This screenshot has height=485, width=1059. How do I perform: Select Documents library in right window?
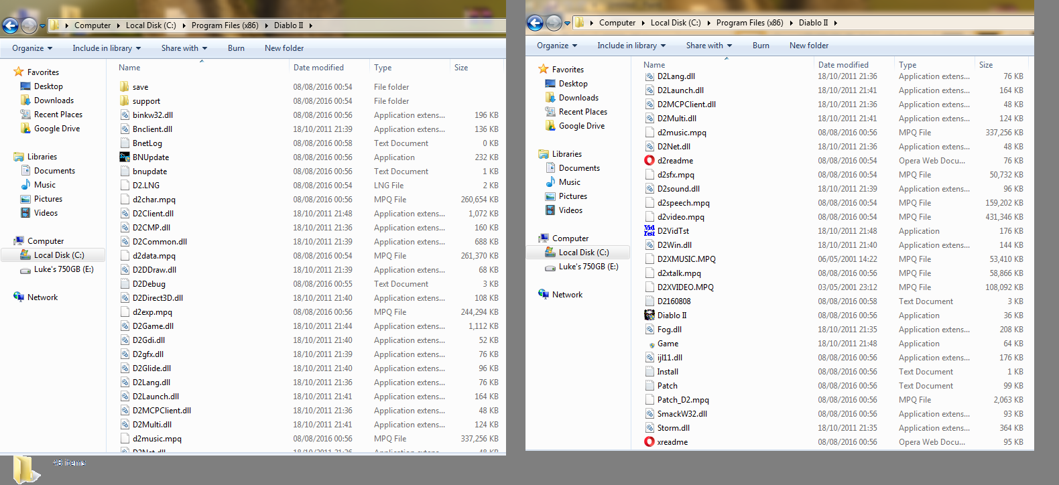pos(579,168)
